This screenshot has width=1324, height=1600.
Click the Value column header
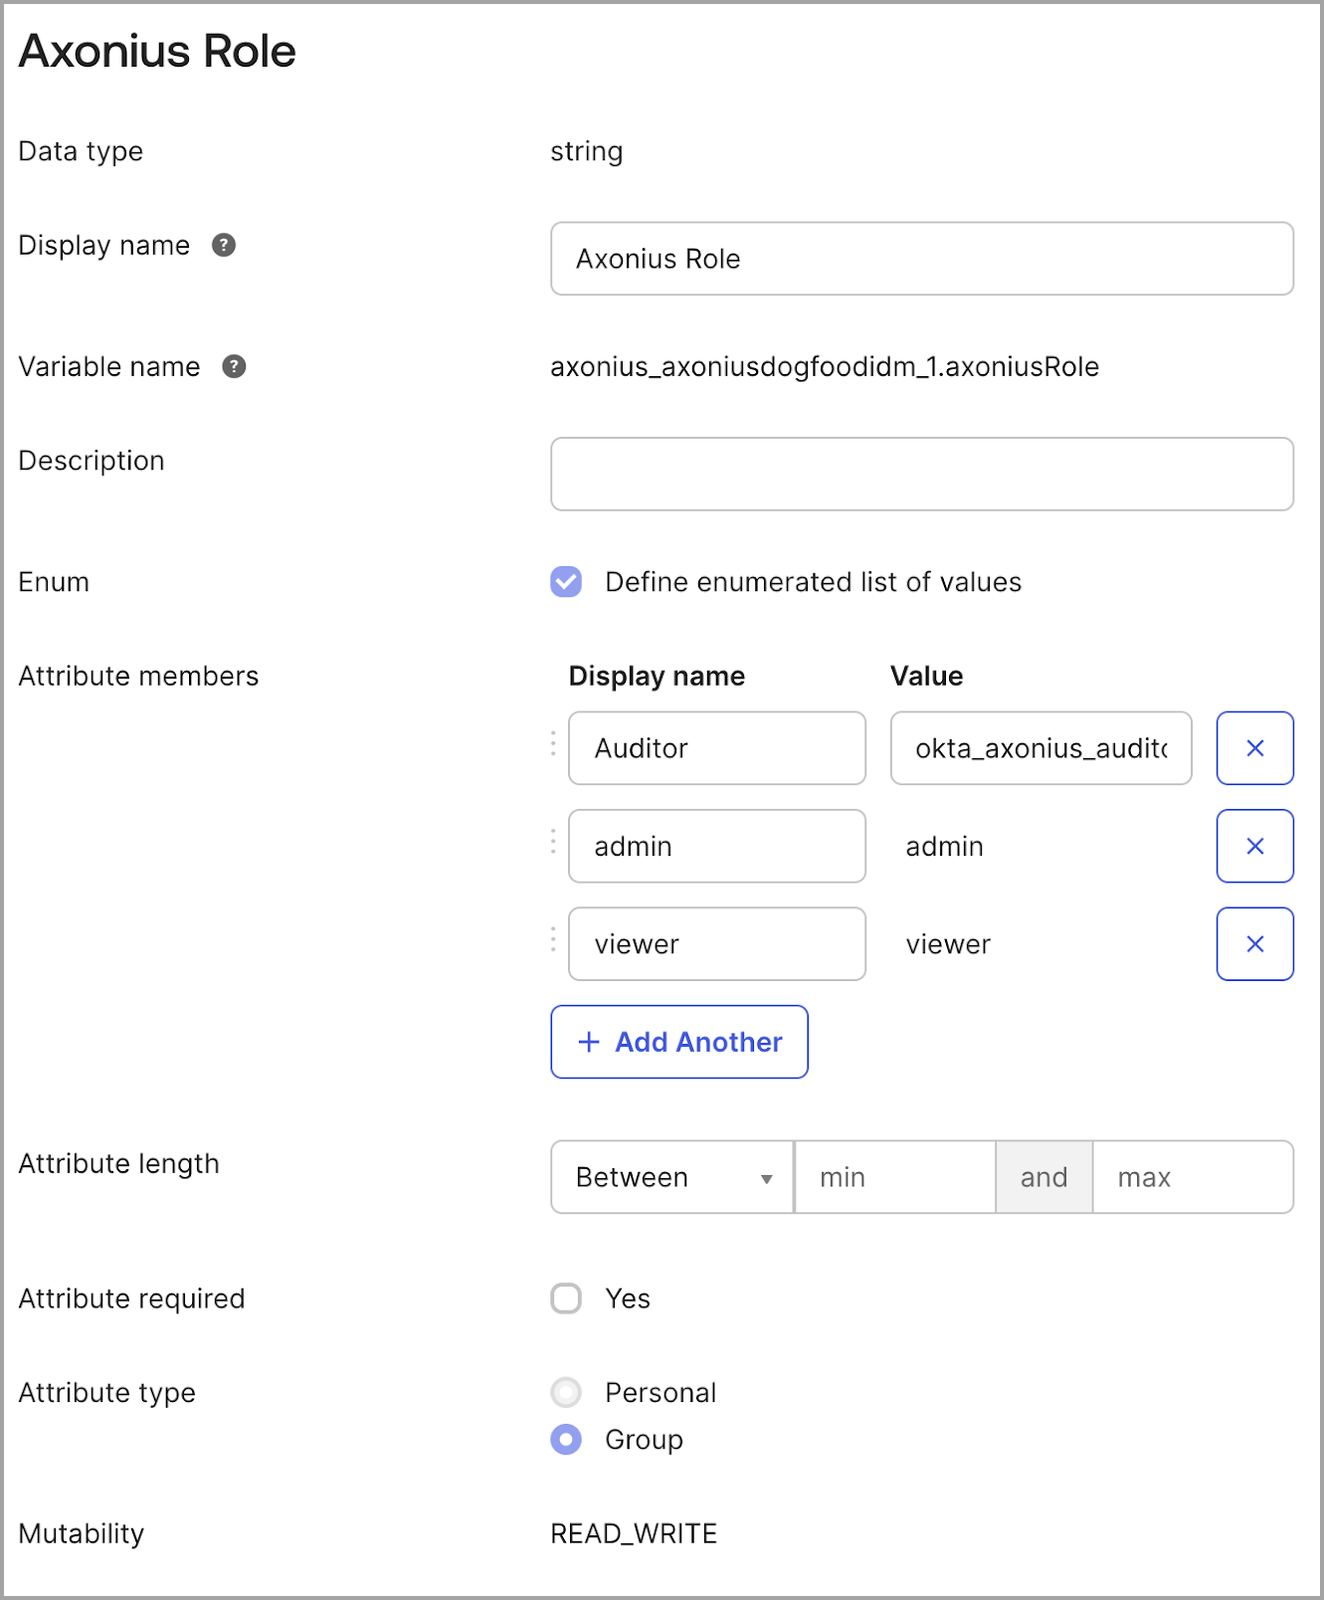tap(926, 676)
